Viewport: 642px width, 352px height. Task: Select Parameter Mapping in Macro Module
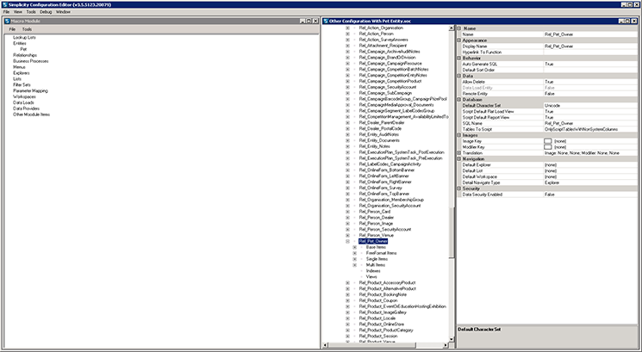(x=30, y=90)
